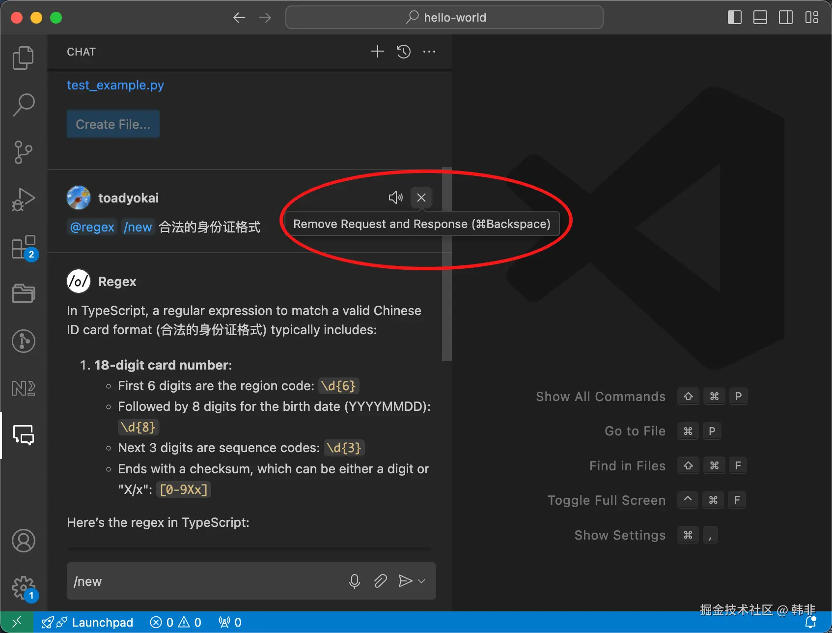
Task: Click Launchpad in the status bar
Action: pyautogui.click(x=87, y=622)
